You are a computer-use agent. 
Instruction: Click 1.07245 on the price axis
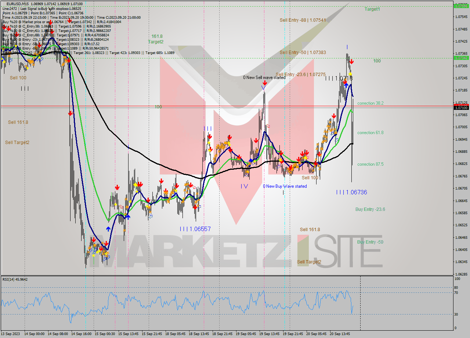click(461, 78)
